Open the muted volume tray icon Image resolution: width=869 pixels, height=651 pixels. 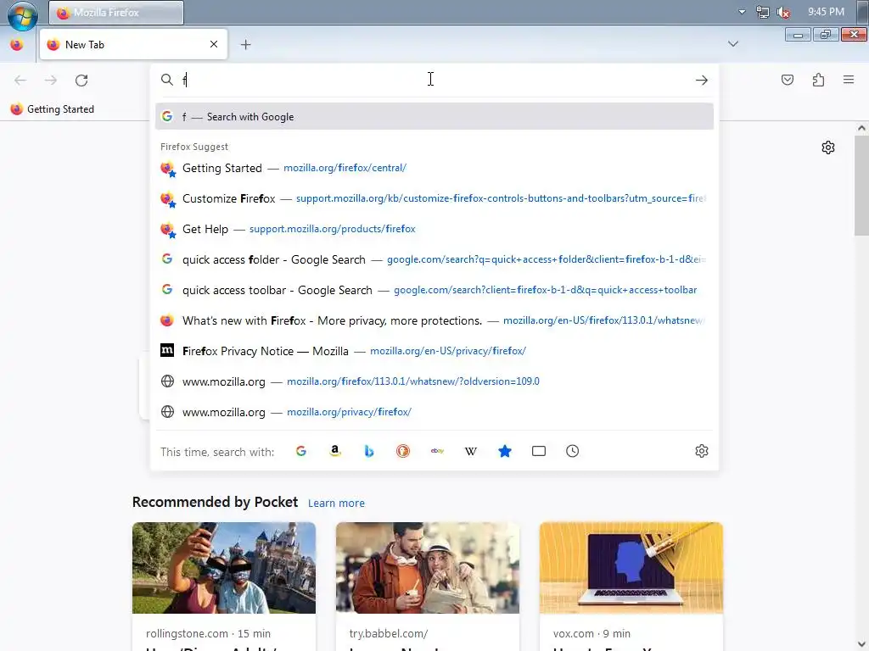pos(783,12)
